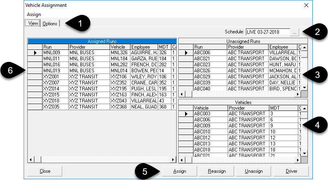
Task: Click MDT column header in Assigned Runs
Action: pyautogui.click(x=165, y=47)
